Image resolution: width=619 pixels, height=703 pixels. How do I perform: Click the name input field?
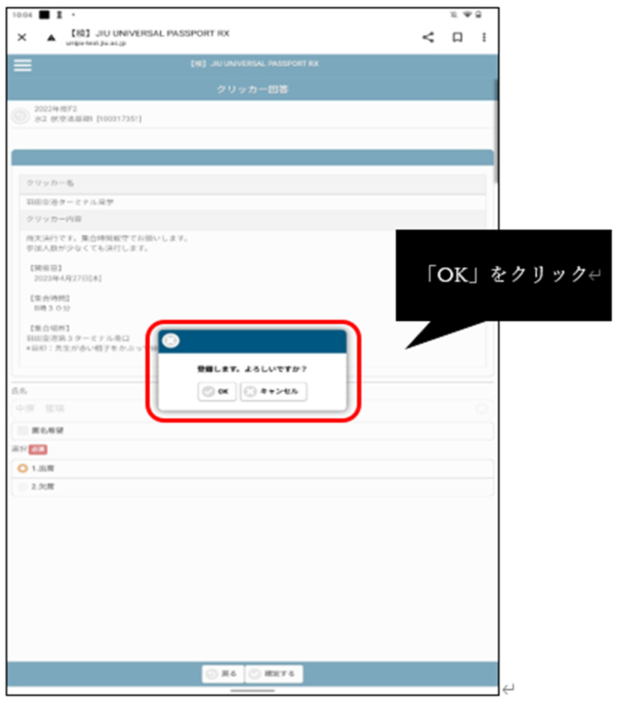point(252,408)
